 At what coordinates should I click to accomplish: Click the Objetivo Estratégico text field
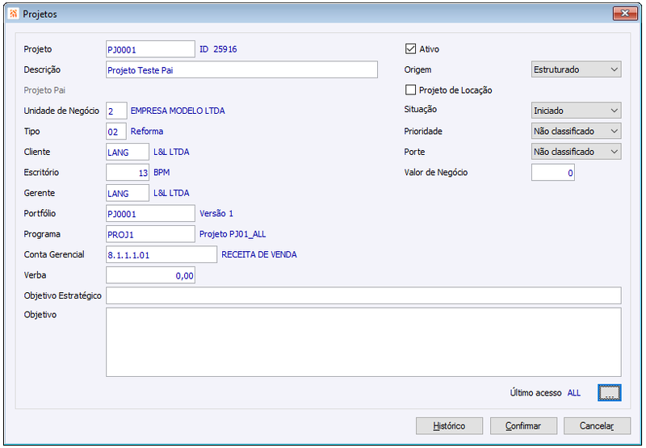click(363, 295)
